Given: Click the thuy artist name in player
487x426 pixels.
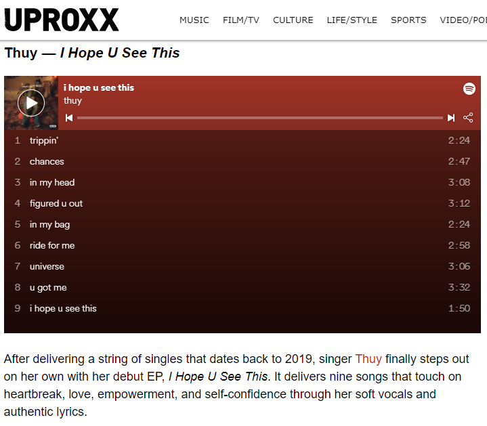Looking at the screenshot, I should [x=72, y=101].
